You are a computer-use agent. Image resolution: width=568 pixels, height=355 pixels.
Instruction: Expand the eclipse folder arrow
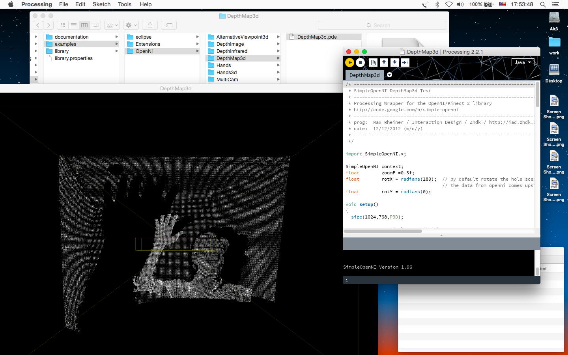197,37
